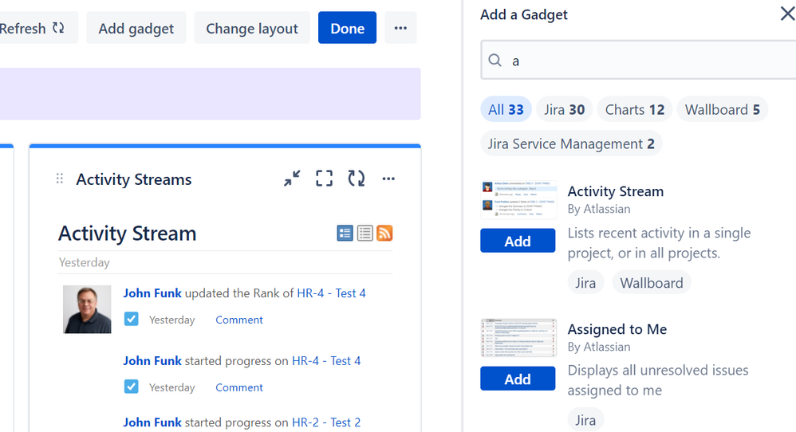Add the Assigned to Me gadget
The height and width of the screenshot is (432, 796).
pyautogui.click(x=518, y=379)
